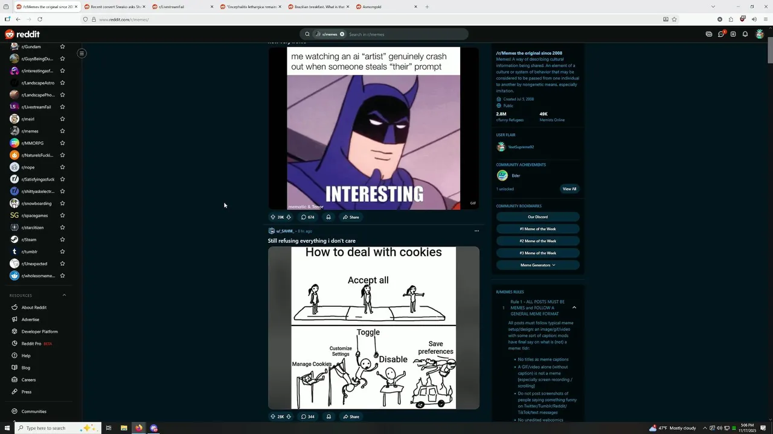Remove the r/memes search scope chip
Image resolution: width=773 pixels, height=434 pixels.
(342, 34)
